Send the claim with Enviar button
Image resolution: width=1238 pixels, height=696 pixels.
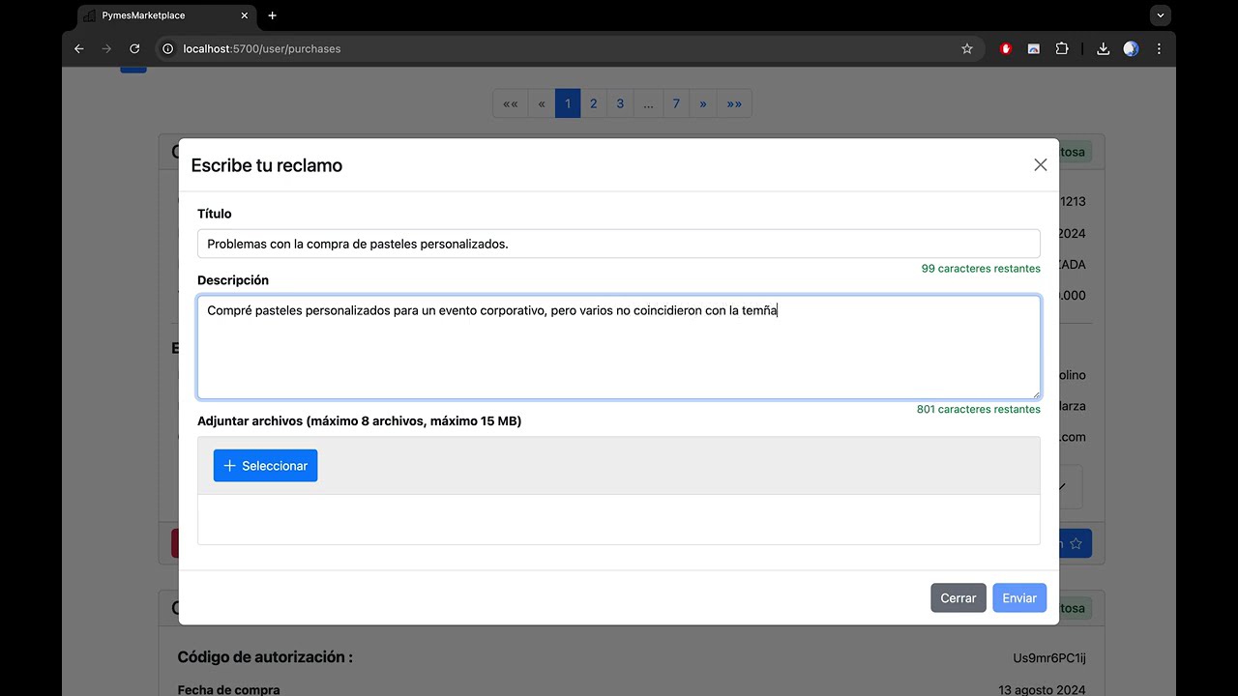(1019, 598)
